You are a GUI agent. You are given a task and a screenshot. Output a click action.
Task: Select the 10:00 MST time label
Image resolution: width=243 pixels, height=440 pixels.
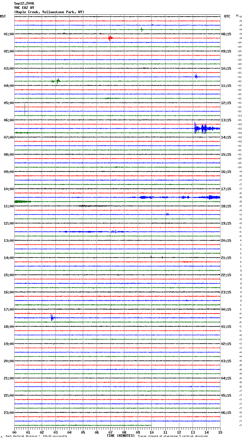(x=9, y=189)
